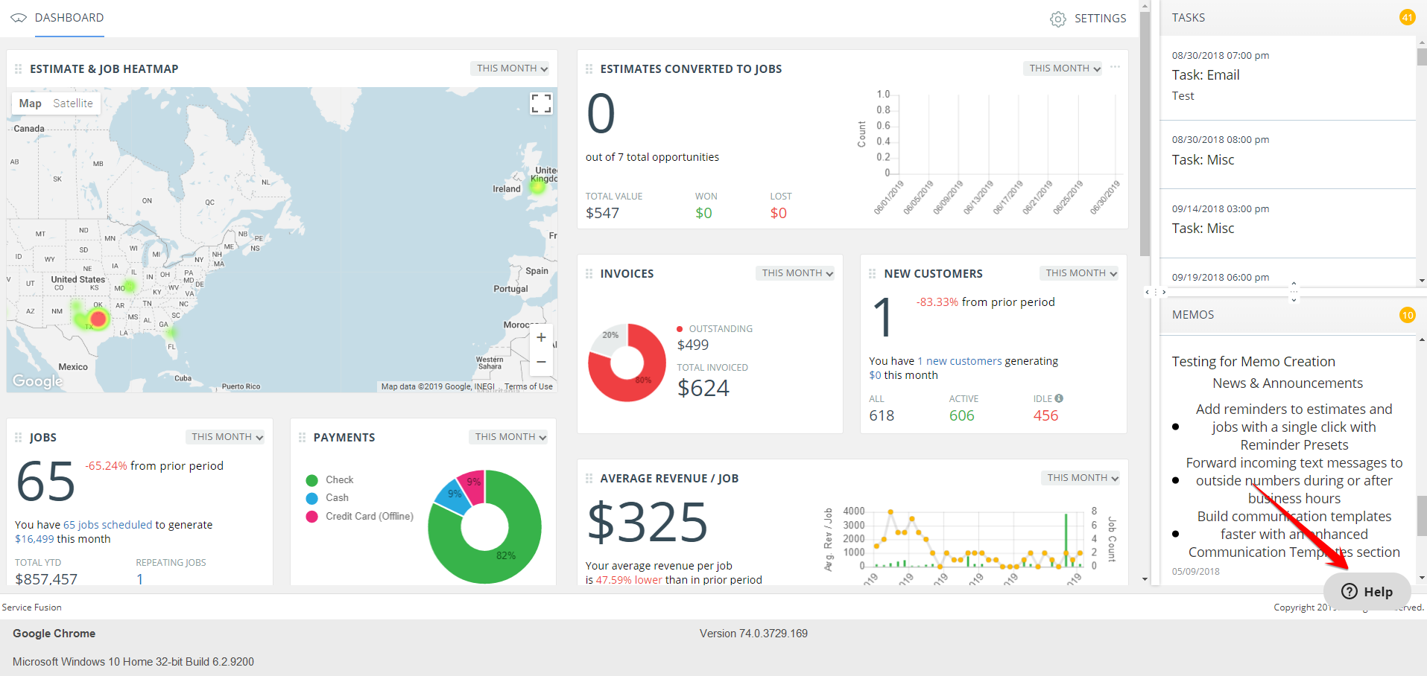Click the three-dot menu on Estimates Converted
Screen dimensions: 1427x676
click(x=1115, y=68)
